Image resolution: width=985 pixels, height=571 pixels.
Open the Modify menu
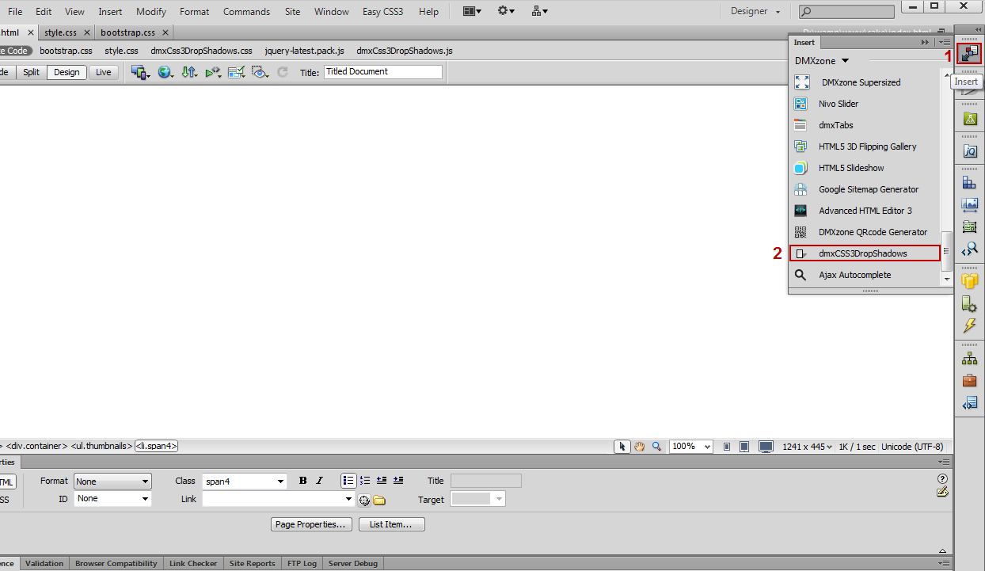pos(151,12)
